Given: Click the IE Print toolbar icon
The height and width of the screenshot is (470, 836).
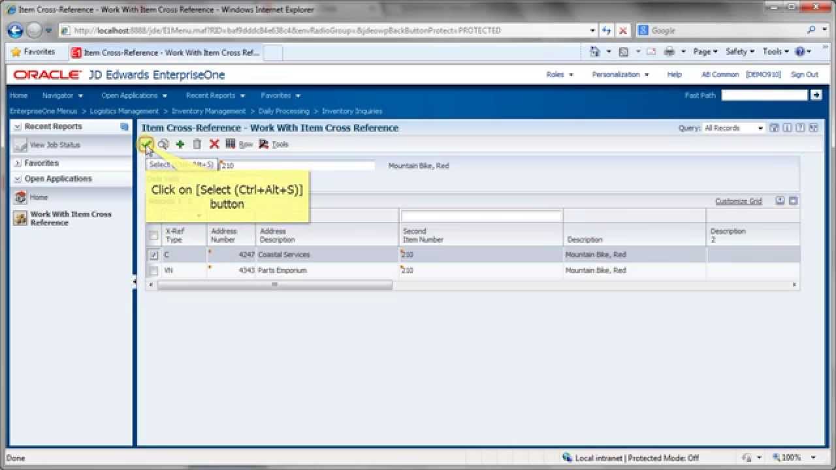Looking at the screenshot, I should tap(669, 52).
